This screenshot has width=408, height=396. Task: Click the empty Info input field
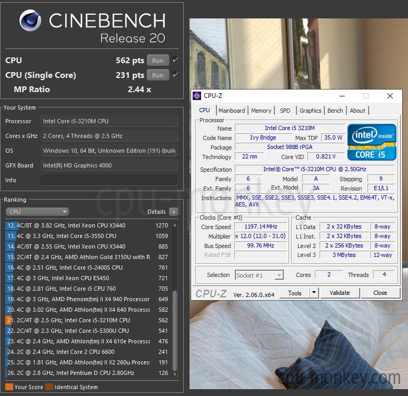tap(109, 180)
